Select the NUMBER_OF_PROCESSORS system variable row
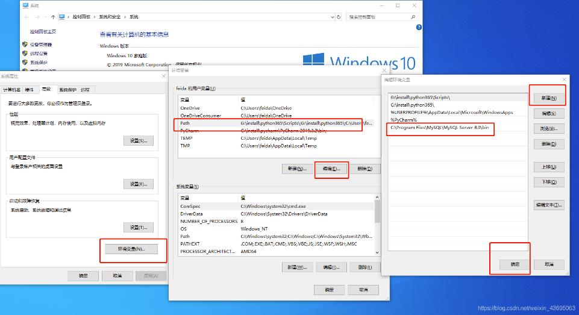This screenshot has height=315, width=579. click(x=276, y=221)
